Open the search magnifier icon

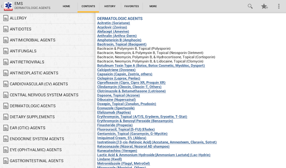[x=250, y=6]
